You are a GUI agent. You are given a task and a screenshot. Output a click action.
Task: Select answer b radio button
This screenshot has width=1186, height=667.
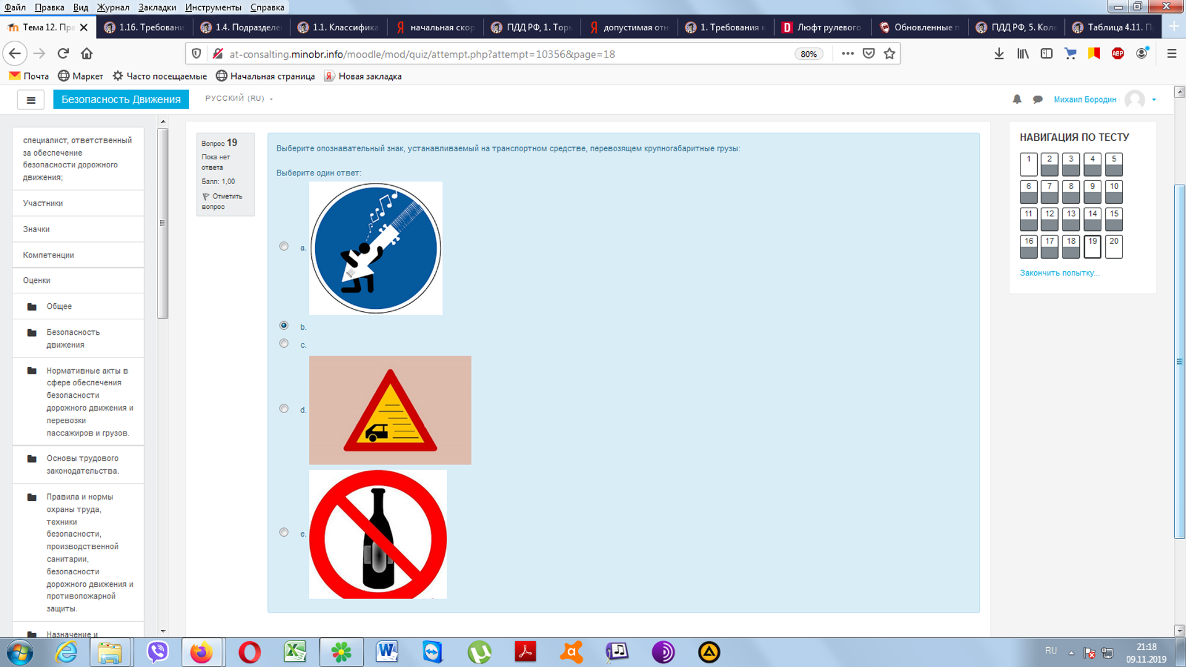[284, 325]
